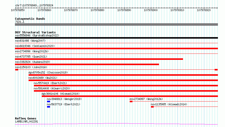The image size is (225, 127).
Task: Select the RefSeq Genes track title
Action: [26, 118]
